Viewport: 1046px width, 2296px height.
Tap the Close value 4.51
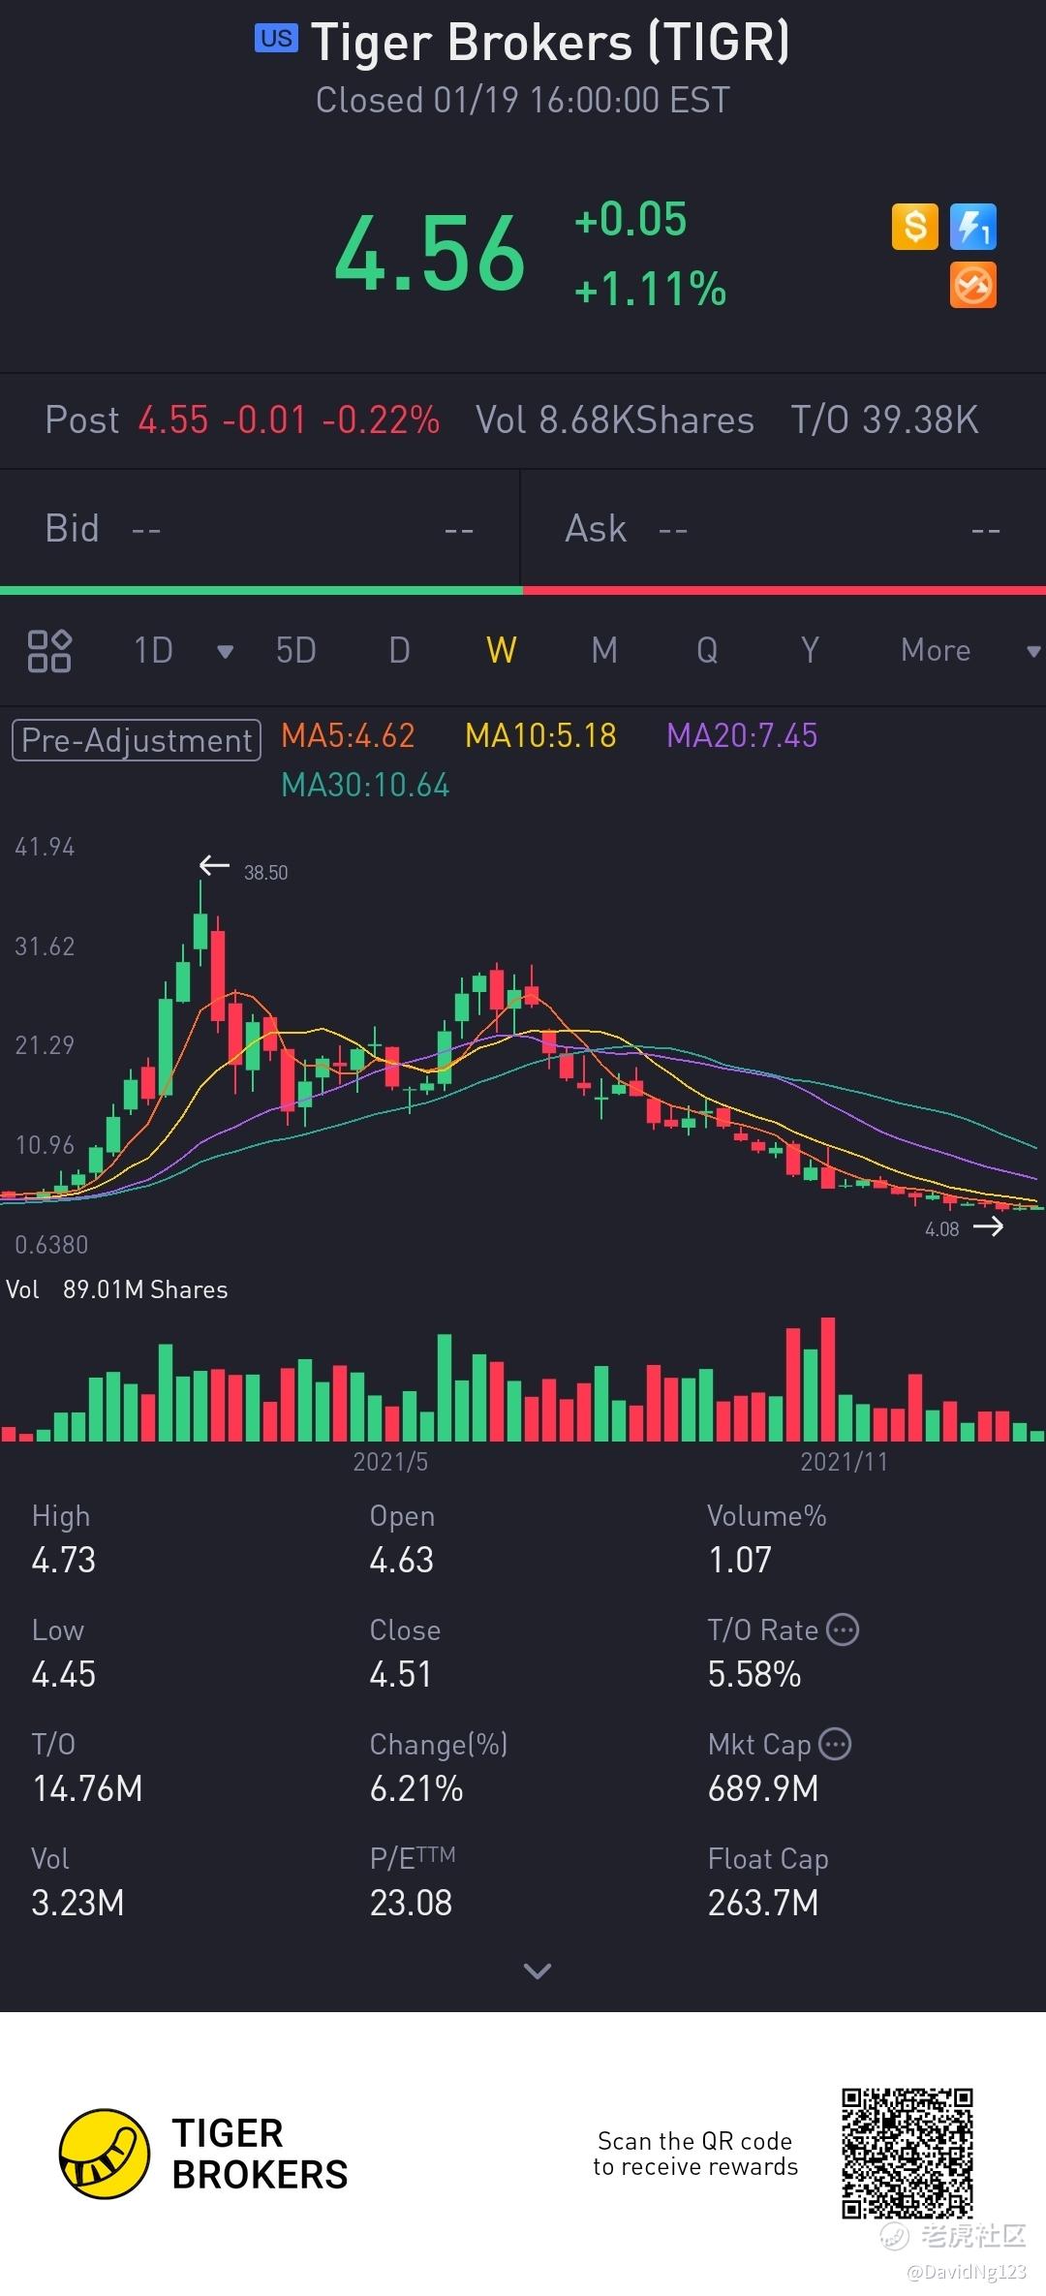tap(401, 1674)
